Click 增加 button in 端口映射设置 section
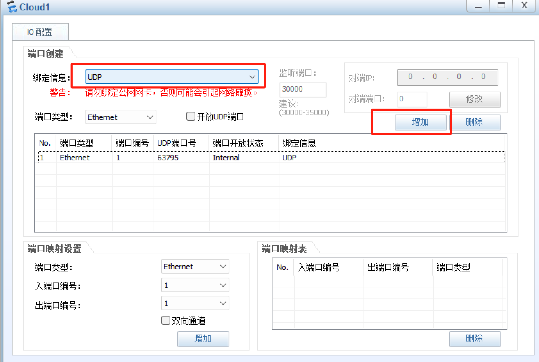 [203, 339]
